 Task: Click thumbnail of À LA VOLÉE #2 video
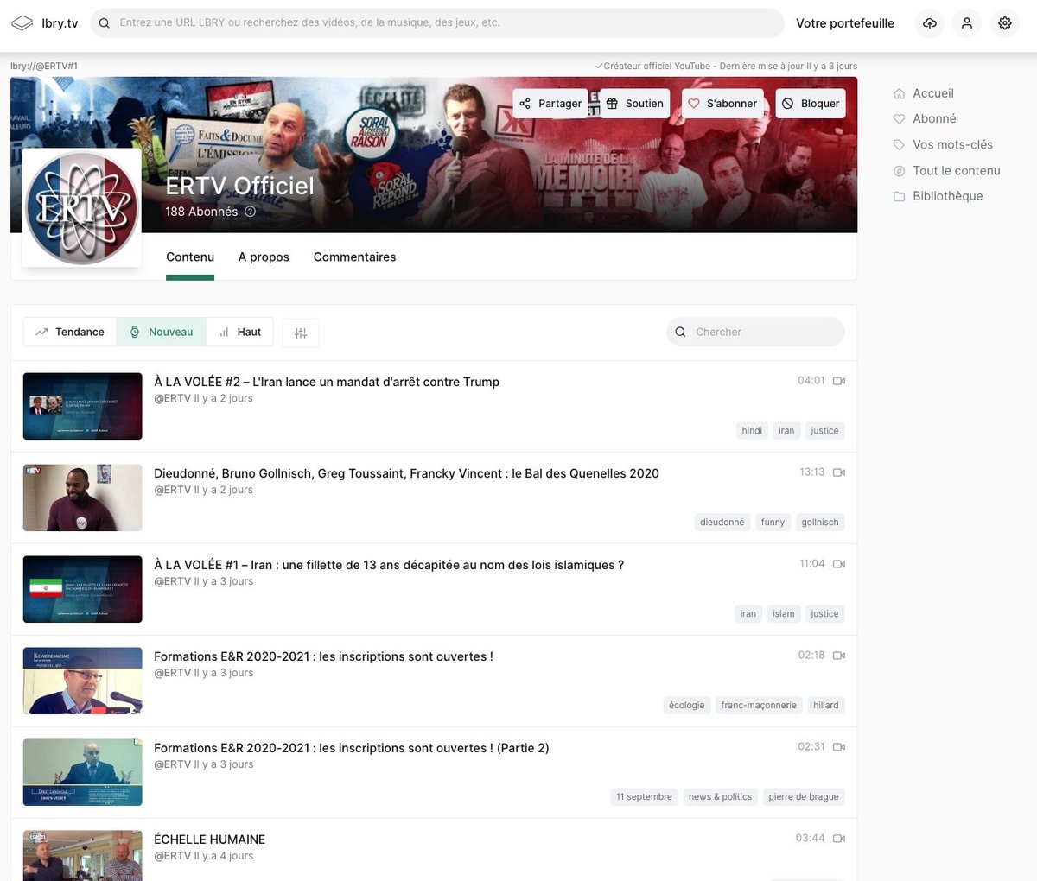[82, 406]
